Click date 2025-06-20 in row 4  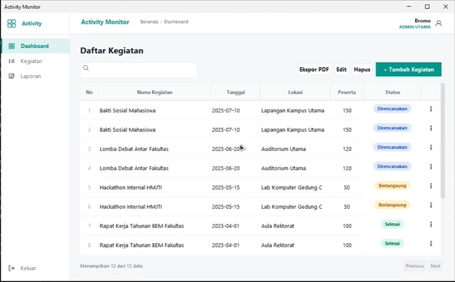(x=226, y=168)
